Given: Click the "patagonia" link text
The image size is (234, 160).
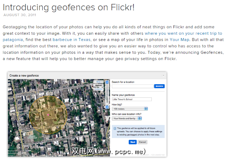Looking at the screenshot, I should click(x=13, y=39).
